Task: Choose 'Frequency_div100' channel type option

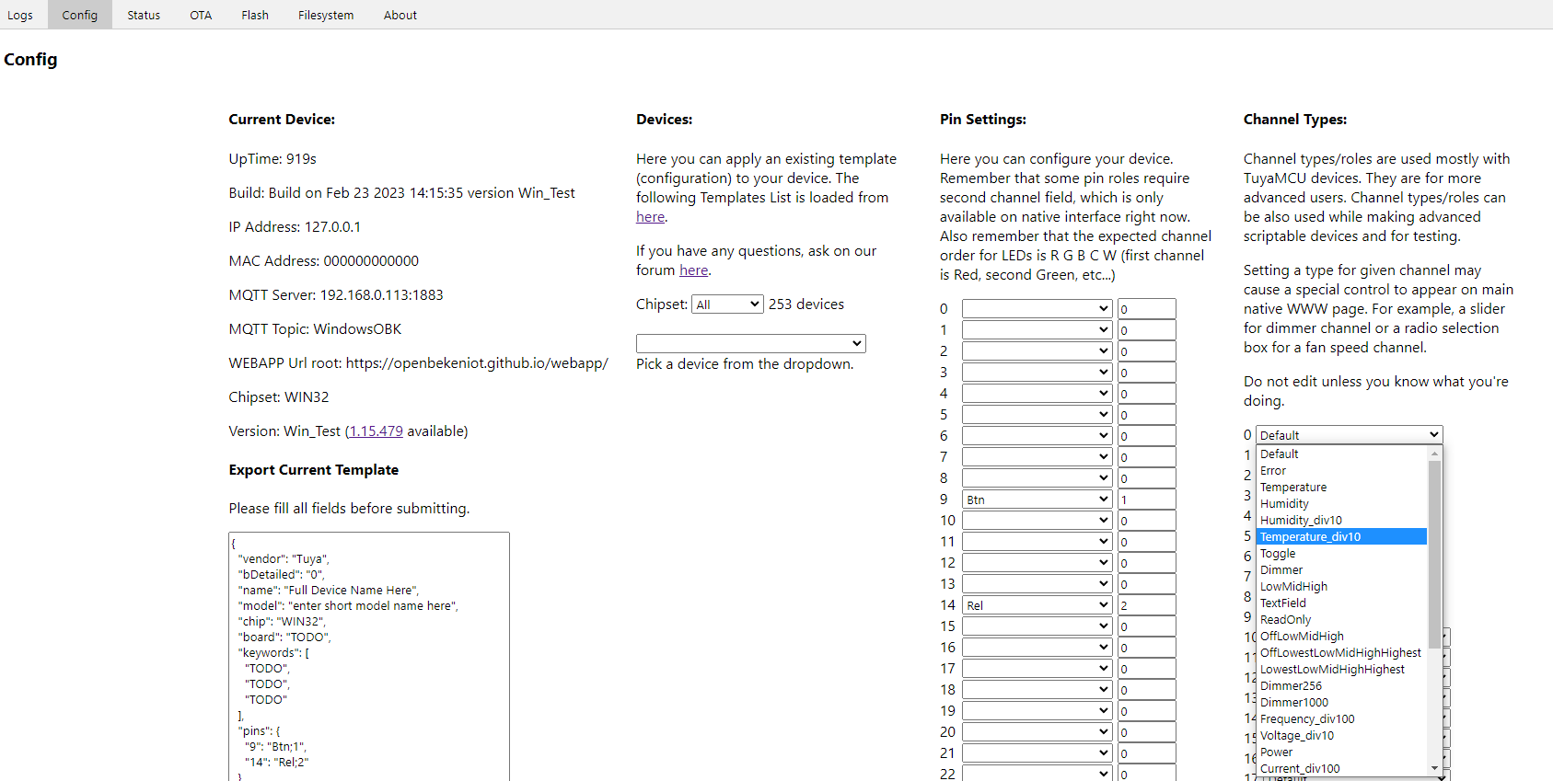Action: click(x=1342, y=719)
